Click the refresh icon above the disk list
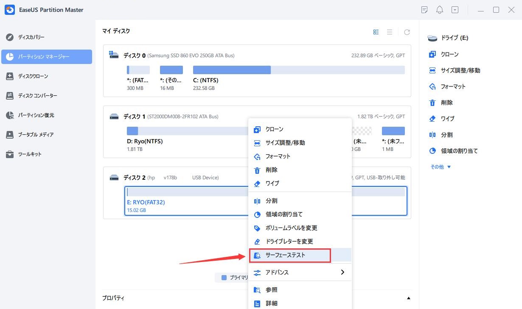The image size is (522, 309). pyautogui.click(x=407, y=32)
